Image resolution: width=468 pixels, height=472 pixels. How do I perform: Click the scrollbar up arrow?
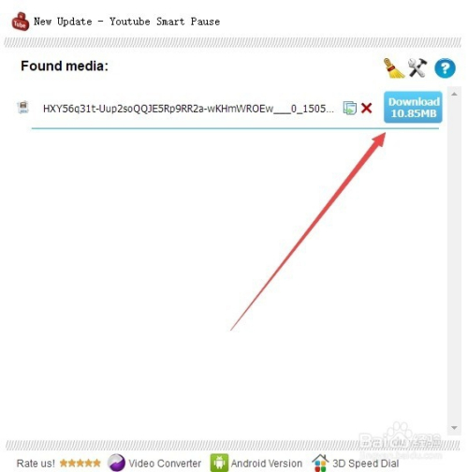454,94
